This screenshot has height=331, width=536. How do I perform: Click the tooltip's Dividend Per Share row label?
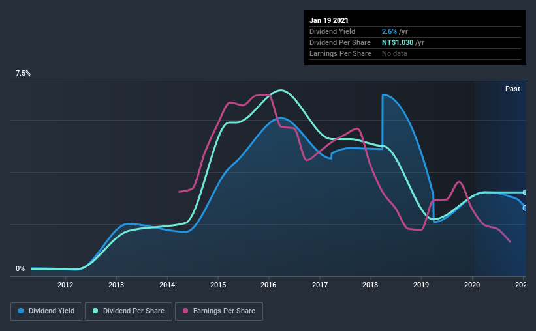(339, 42)
